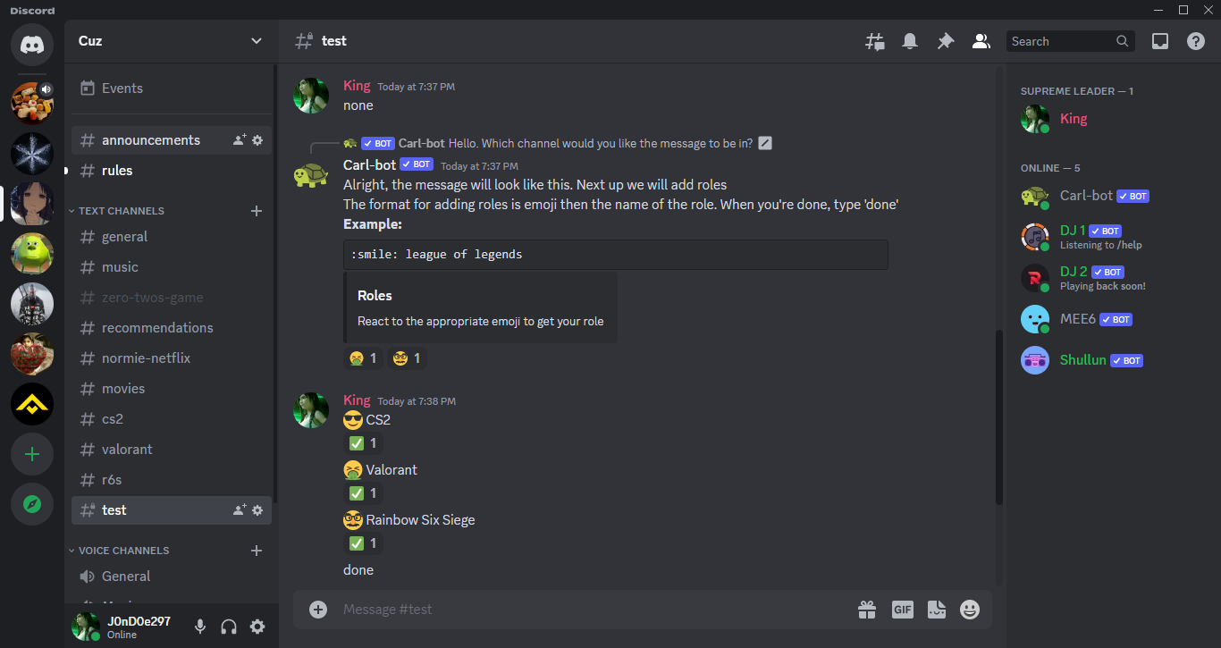1221x648 pixels.
Task: Send a gift via gift icon
Action: pos(867,610)
